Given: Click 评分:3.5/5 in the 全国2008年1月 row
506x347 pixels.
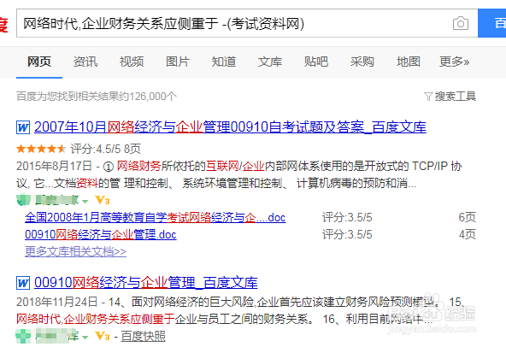Looking at the screenshot, I should [347, 217].
